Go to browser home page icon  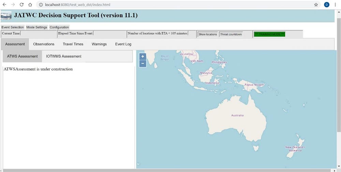pos(30,5)
